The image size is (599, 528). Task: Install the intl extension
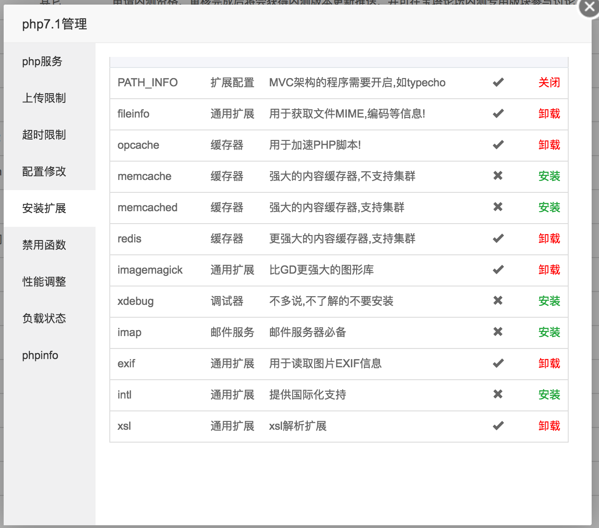click(549, 395)
